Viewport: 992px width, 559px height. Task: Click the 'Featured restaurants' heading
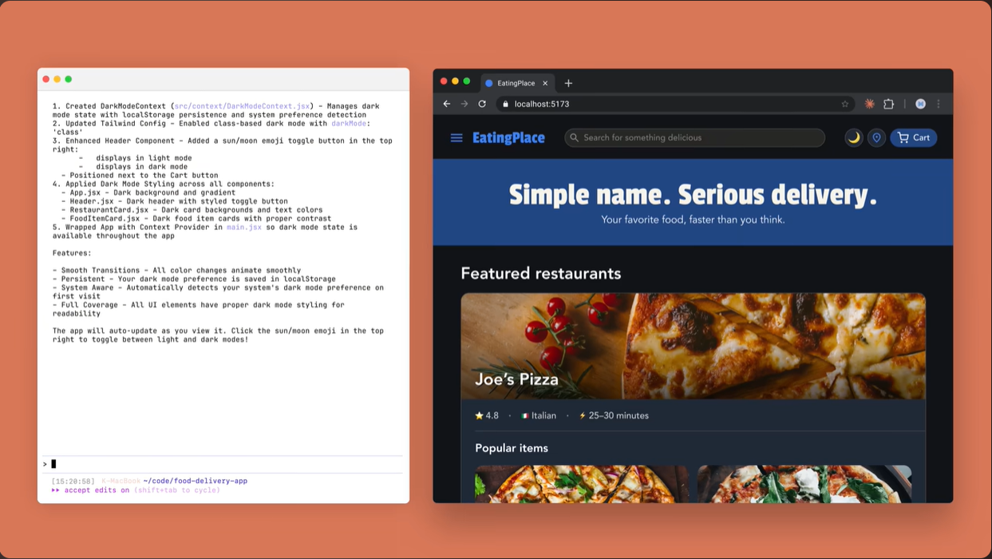540,273
